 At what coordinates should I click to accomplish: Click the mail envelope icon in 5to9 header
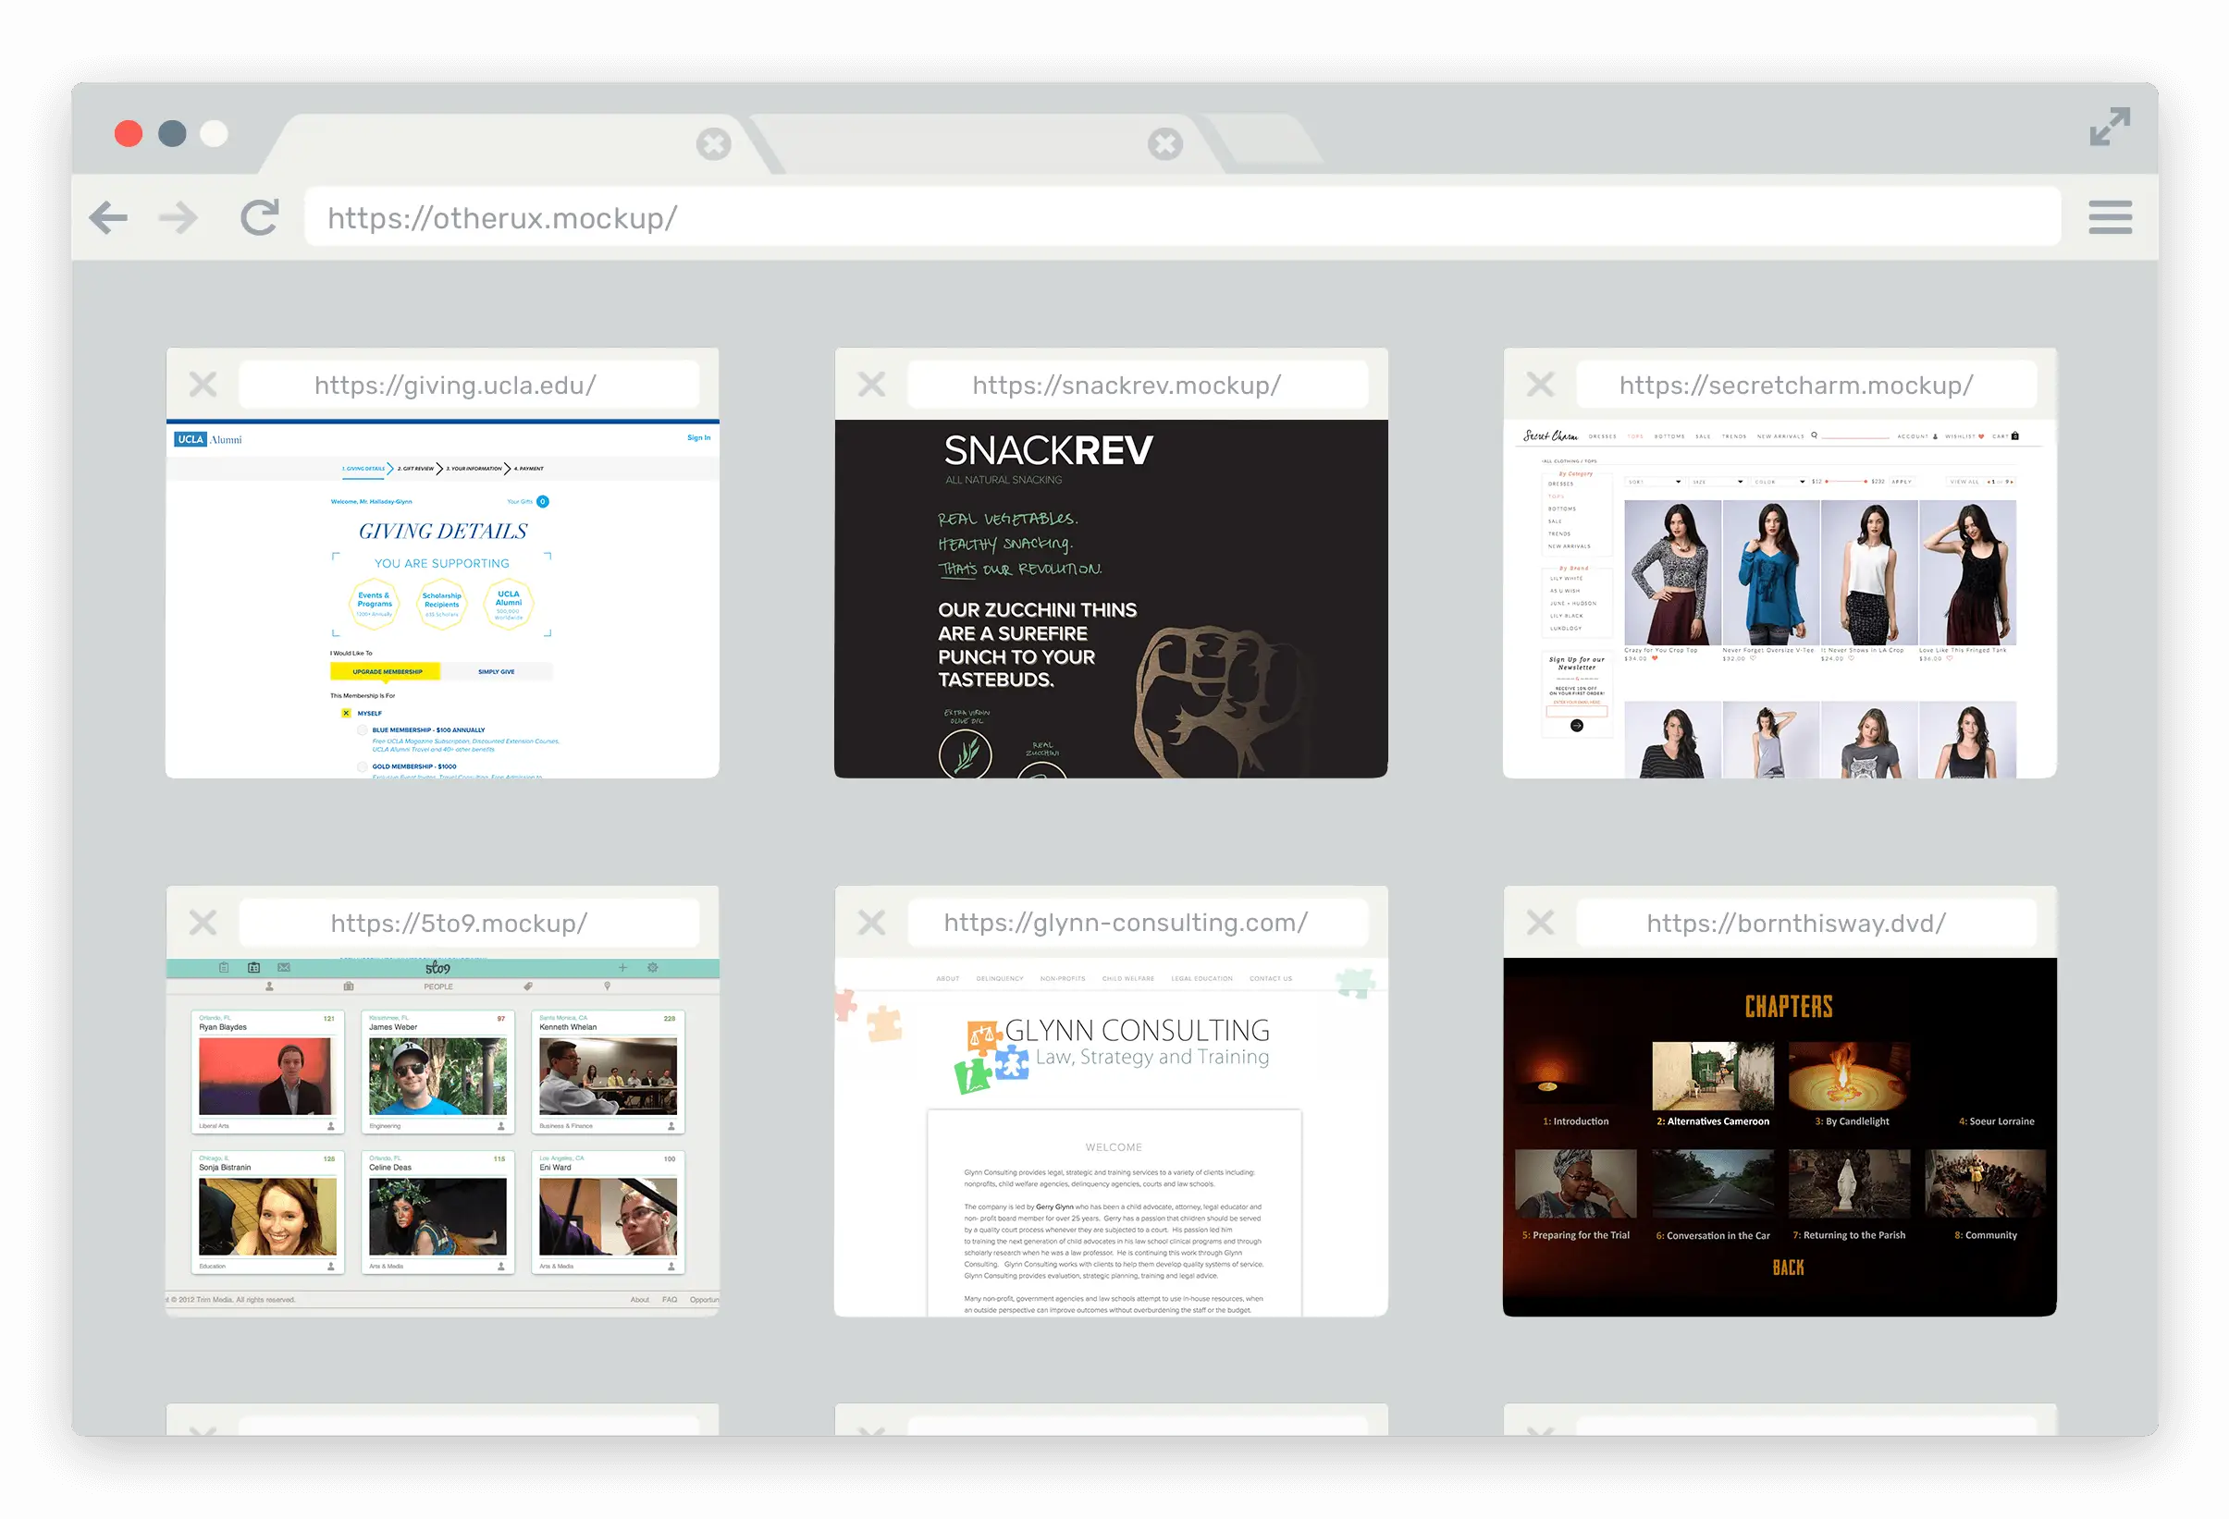(x=284, y=968)
